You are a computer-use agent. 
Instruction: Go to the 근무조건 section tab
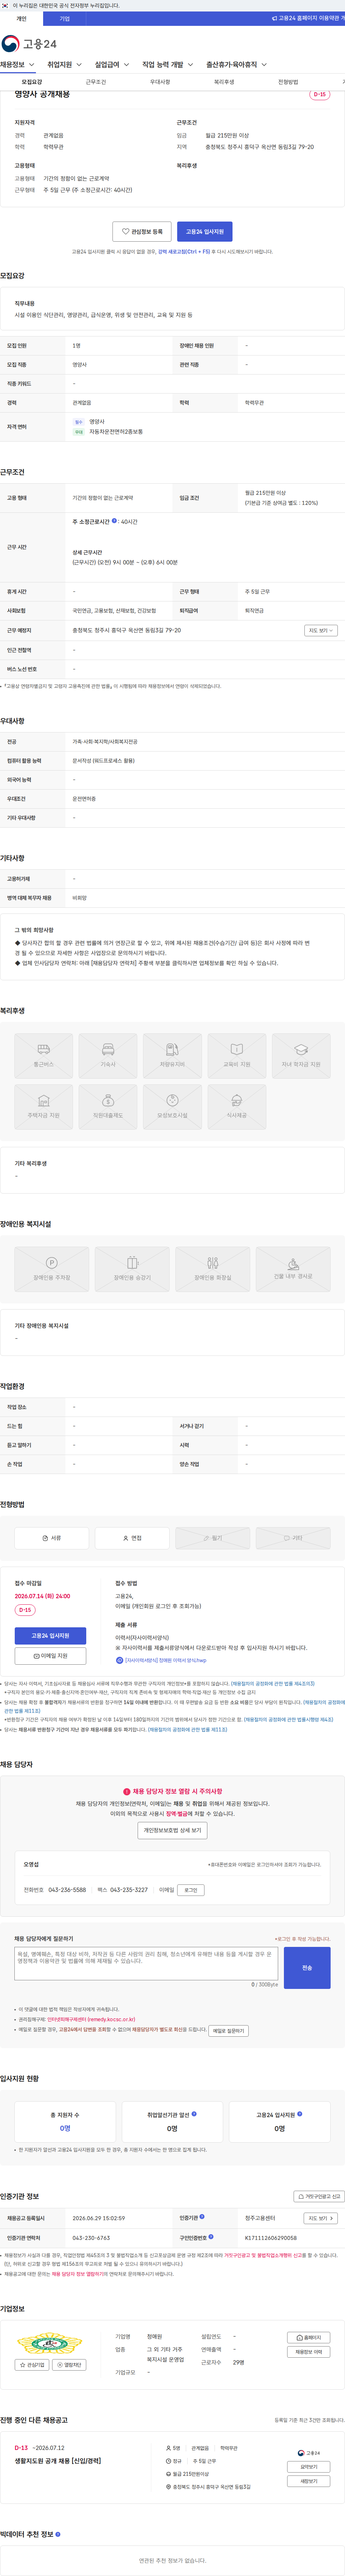[x=96, y=82]
